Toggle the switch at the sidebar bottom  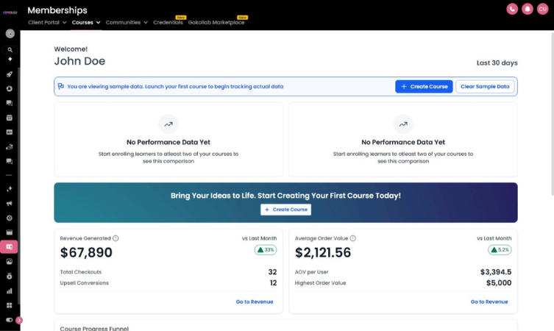[x=10, y=320]
